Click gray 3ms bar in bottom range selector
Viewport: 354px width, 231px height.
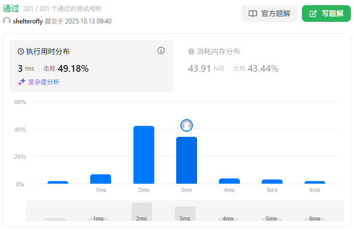(x=185, y=213)
